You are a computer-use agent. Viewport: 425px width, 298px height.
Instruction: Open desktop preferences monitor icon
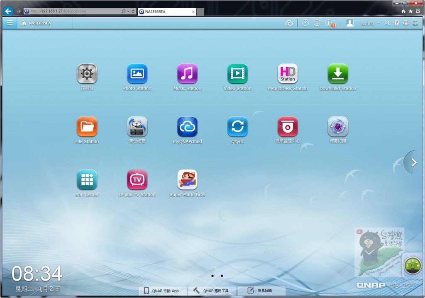tap(415, 23)
